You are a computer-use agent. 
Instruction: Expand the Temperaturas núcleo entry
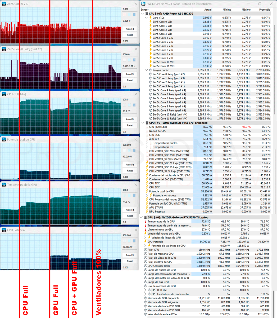[x=147, y=143]
